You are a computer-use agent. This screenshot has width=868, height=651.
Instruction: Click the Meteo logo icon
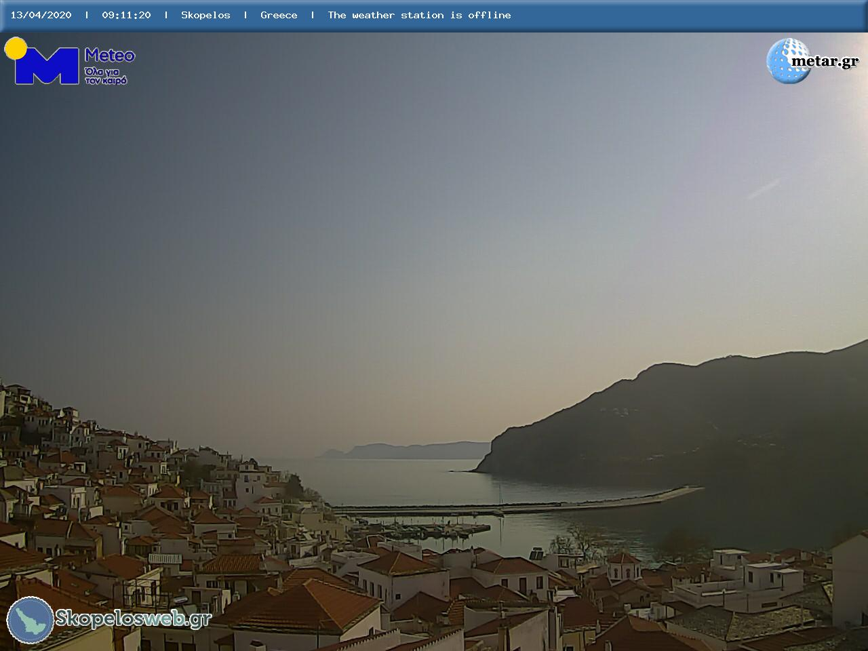[x=42, y=61]
